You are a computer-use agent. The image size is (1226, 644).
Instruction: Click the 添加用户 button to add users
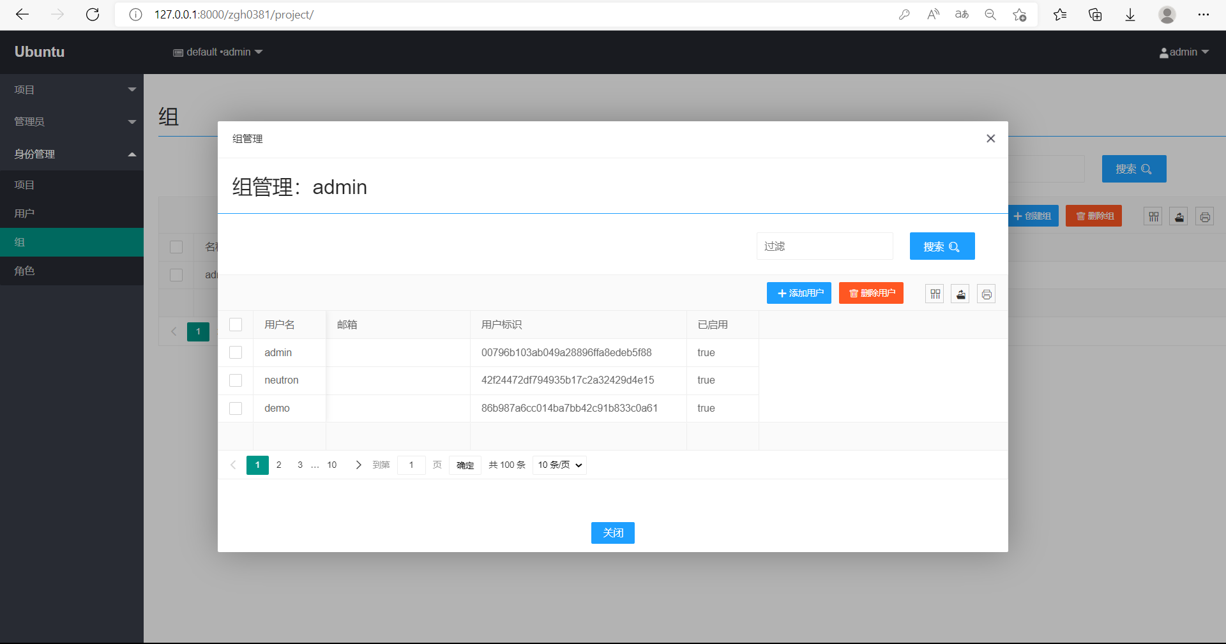(x=799, y=293)
